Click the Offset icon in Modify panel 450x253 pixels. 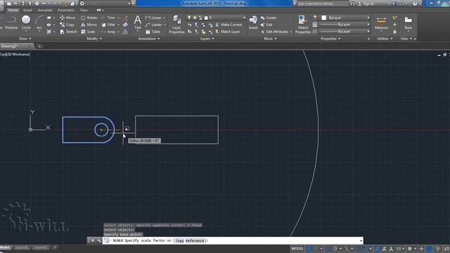tap(125, 32)
